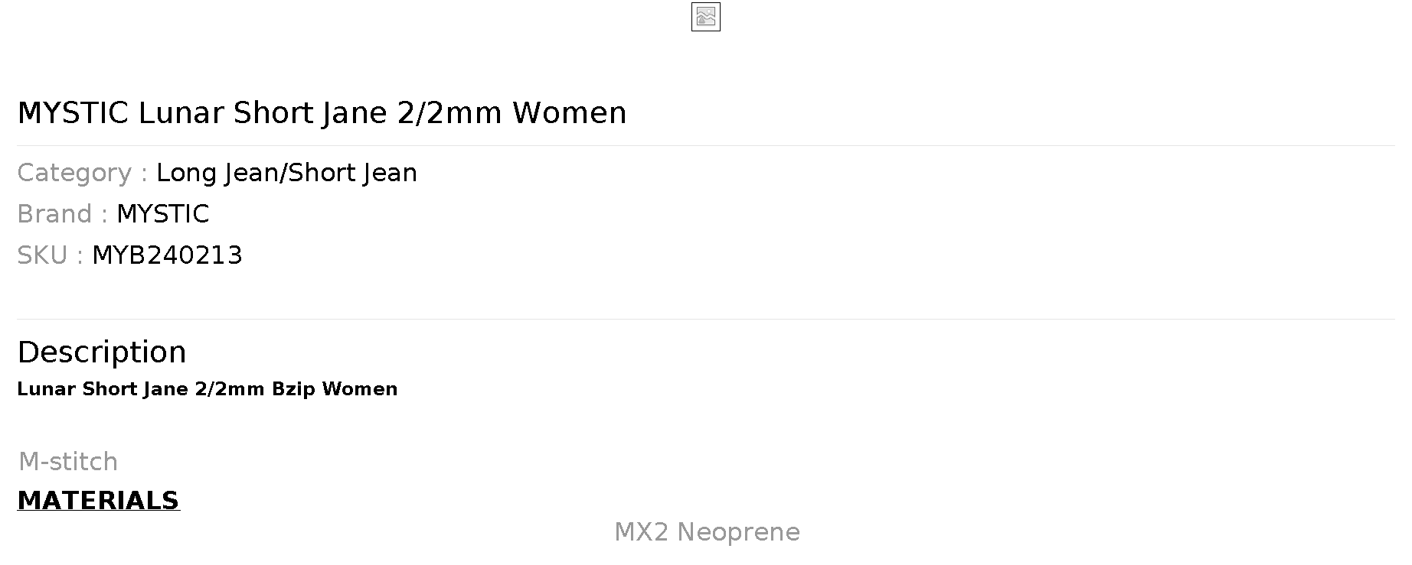Select the SKU value MYB240213

tap(167, 255)
